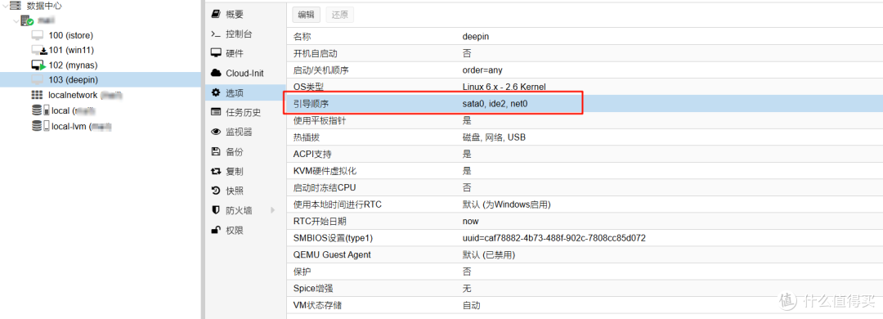Select the SMBIOS设置(type1) row

click(585, 238)
